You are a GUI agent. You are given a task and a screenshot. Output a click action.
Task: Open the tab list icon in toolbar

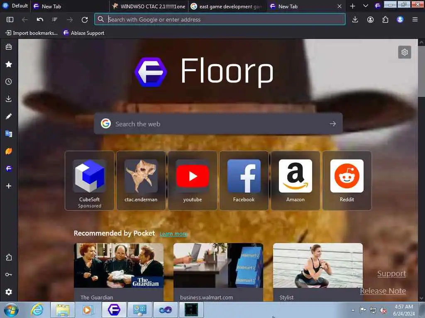pyautogui.click(x=55, y=19)
